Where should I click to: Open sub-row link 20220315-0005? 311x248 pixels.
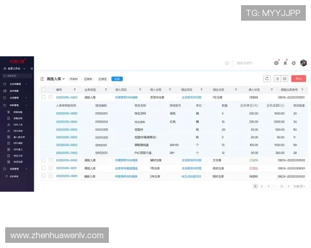(67, 113)
